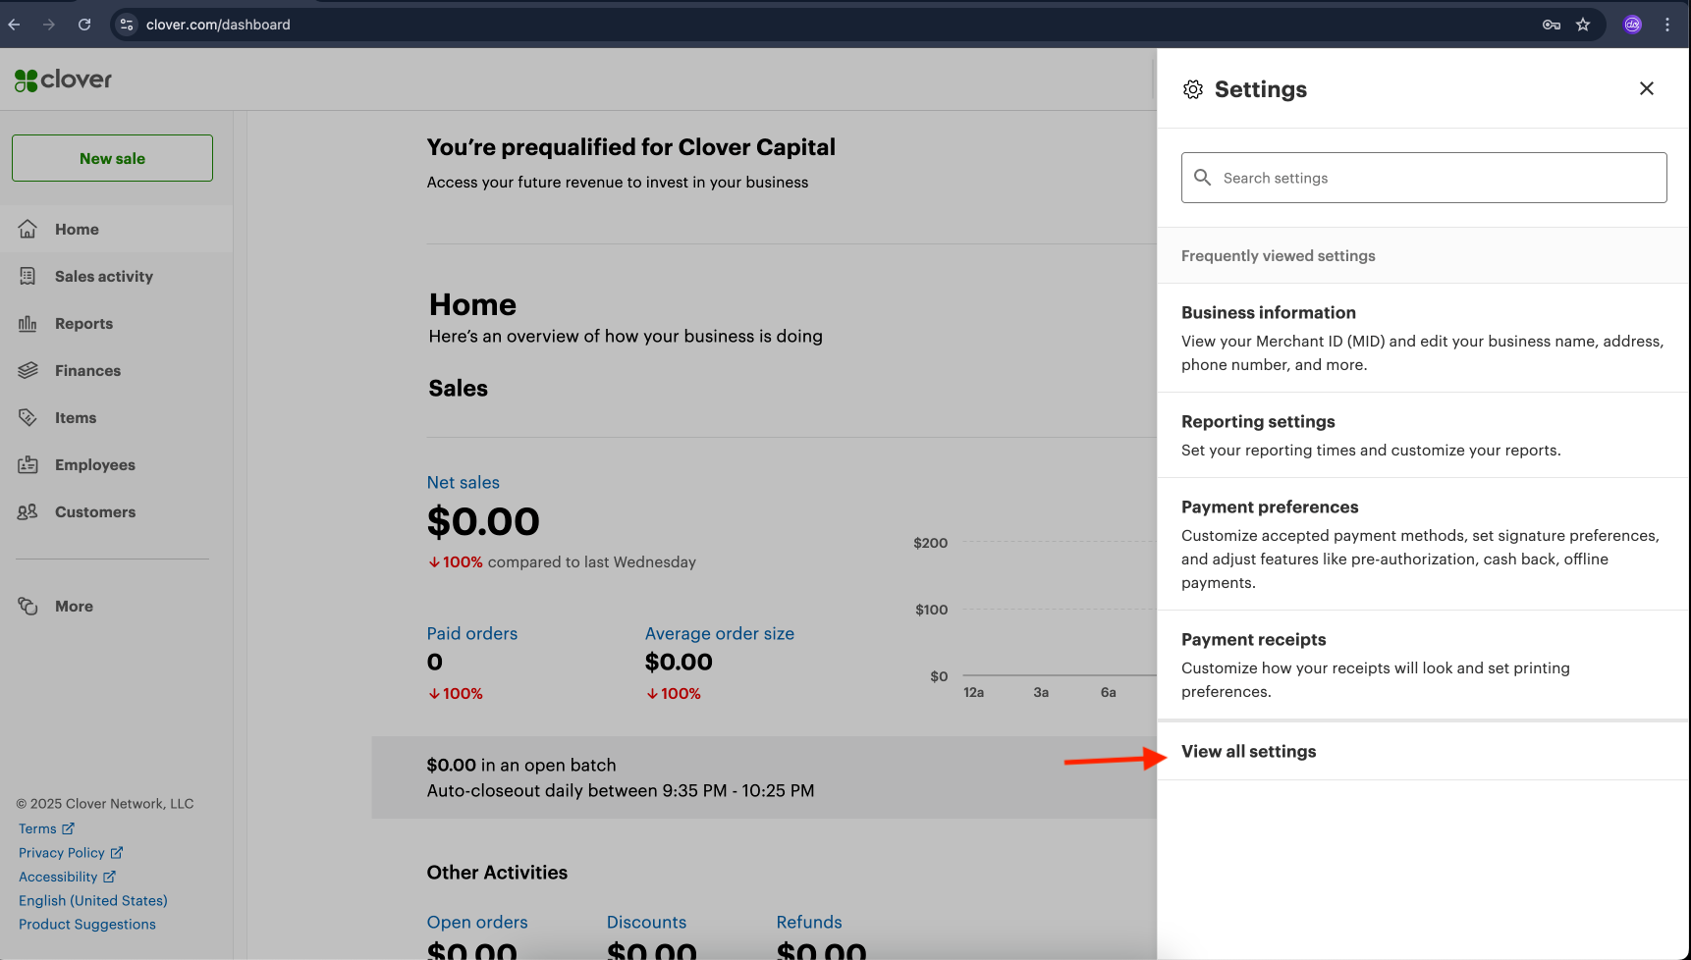1691x960 pixels.
Task: Expand the More menu item
Action: pyautogui.click(x=116, y=606)
